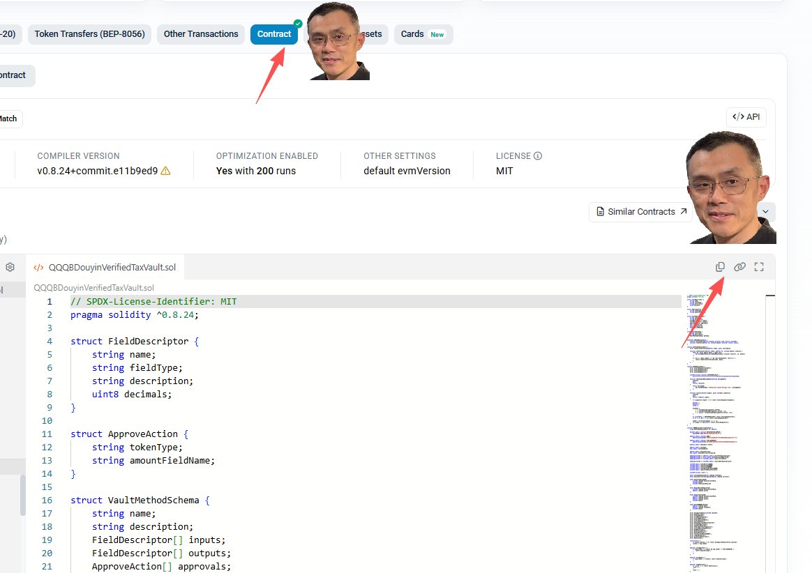Open Similar Contracts link
The height and width of the screenshot is (573, 812).
click(641, 212)
